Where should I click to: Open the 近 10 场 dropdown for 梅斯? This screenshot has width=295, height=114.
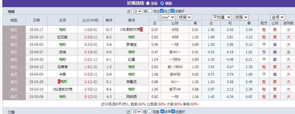pos(137,11)
